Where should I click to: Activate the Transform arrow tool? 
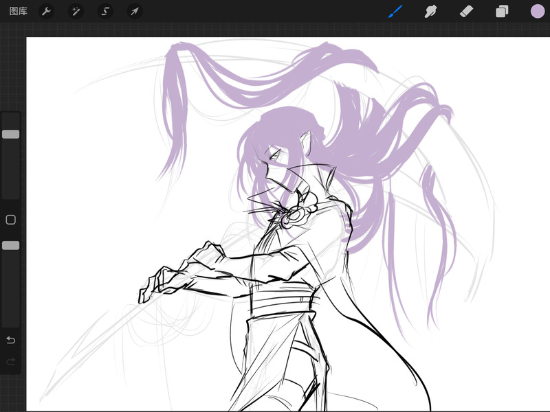(135, 11)
